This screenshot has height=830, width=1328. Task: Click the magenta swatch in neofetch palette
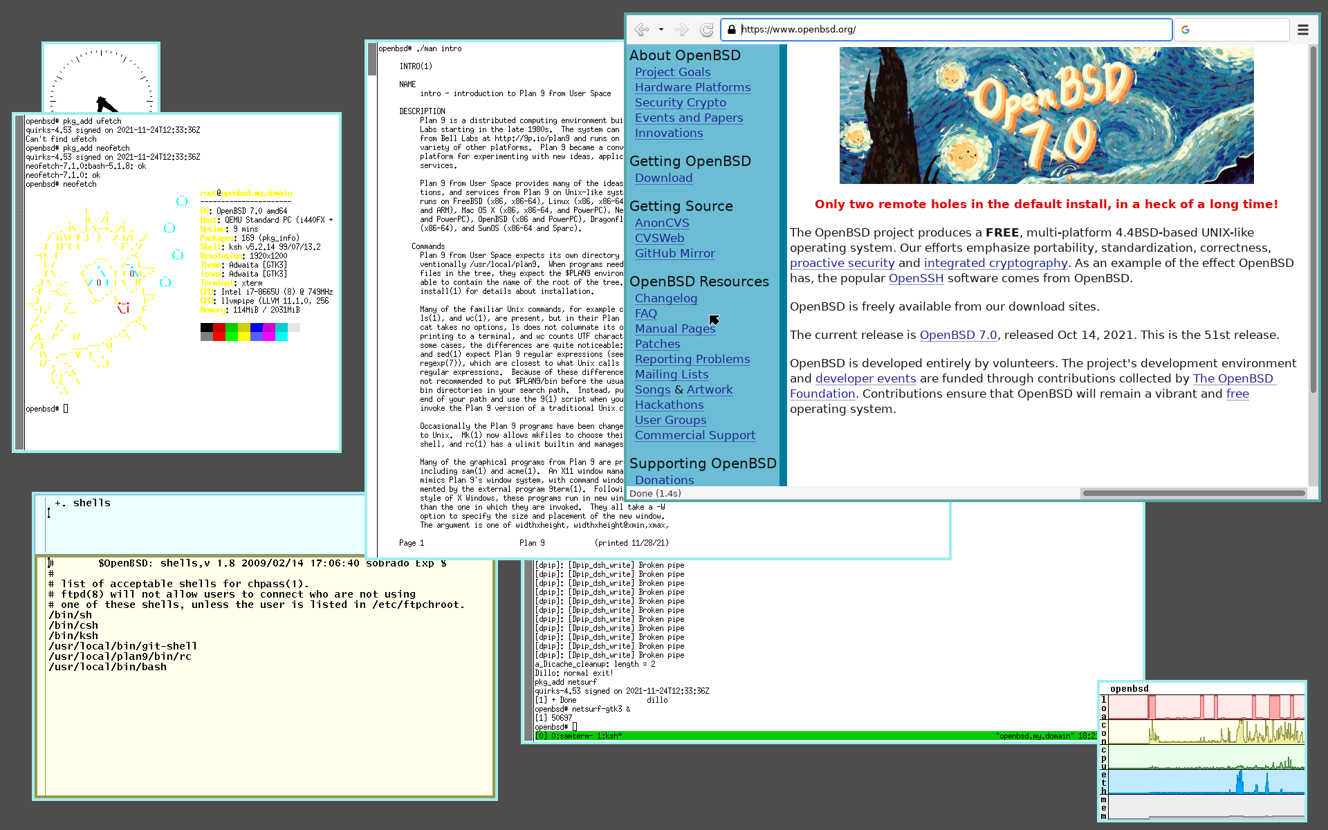point(269,332)
